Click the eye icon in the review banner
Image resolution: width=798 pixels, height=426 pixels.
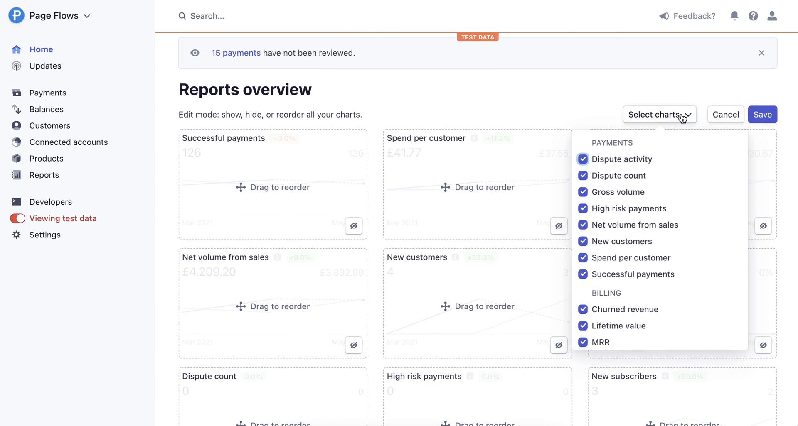(195, 53)
